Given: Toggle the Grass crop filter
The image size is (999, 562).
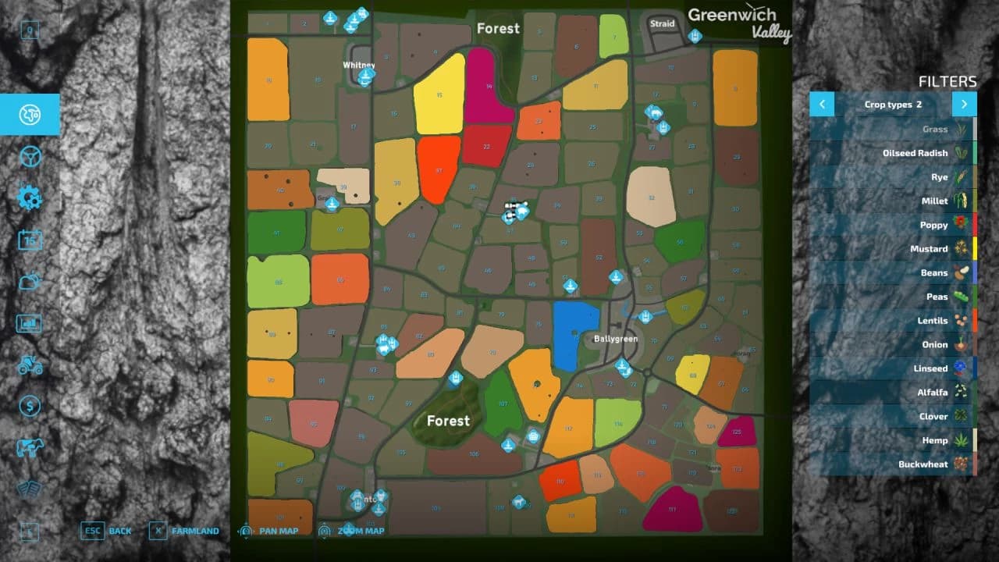Looking at the screenshot, I should tap(893, 130).
